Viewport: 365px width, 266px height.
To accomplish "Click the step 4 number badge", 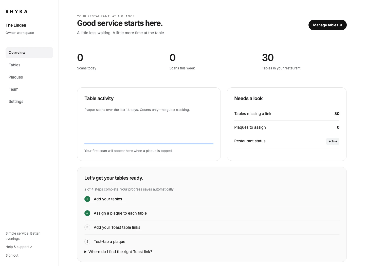I will [x=87, y=242].
